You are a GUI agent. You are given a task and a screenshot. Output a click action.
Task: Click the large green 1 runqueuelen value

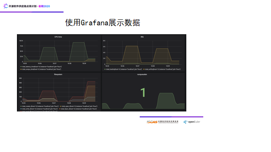coord(143,92)
